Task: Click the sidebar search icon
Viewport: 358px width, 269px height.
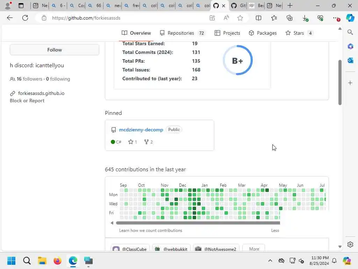Action: 350,32
